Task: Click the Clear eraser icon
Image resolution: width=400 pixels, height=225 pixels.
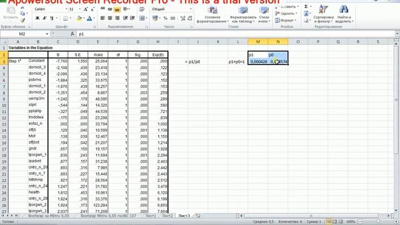Action: click(x=306, y=20)
